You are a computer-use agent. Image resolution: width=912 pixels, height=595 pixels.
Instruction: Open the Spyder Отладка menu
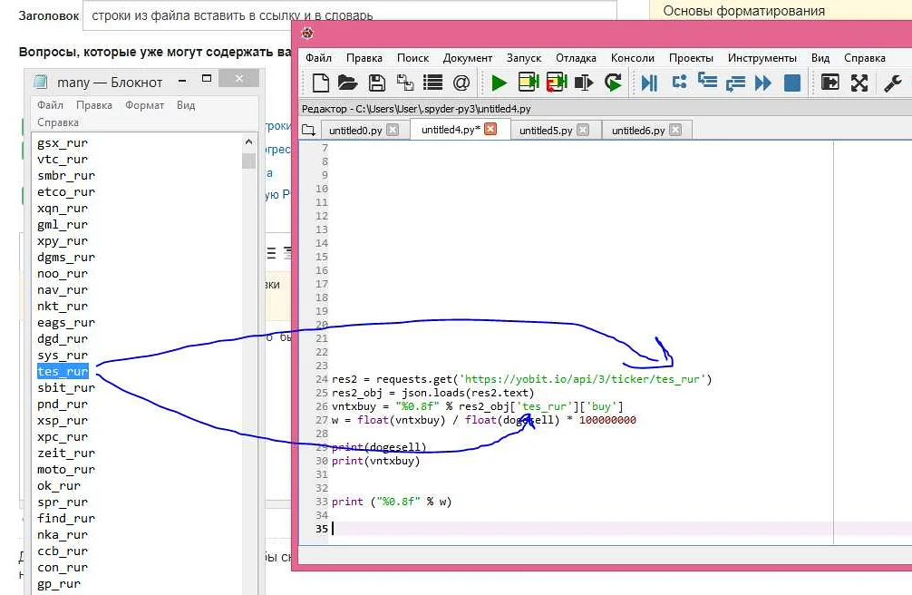click(576, 58)
